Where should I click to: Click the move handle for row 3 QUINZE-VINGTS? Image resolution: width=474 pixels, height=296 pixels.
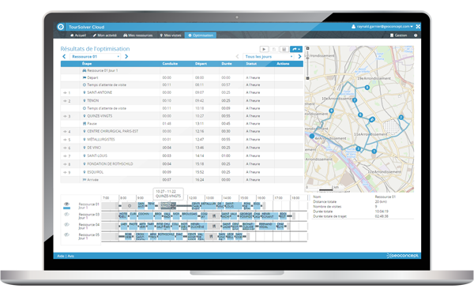[65, 116]
